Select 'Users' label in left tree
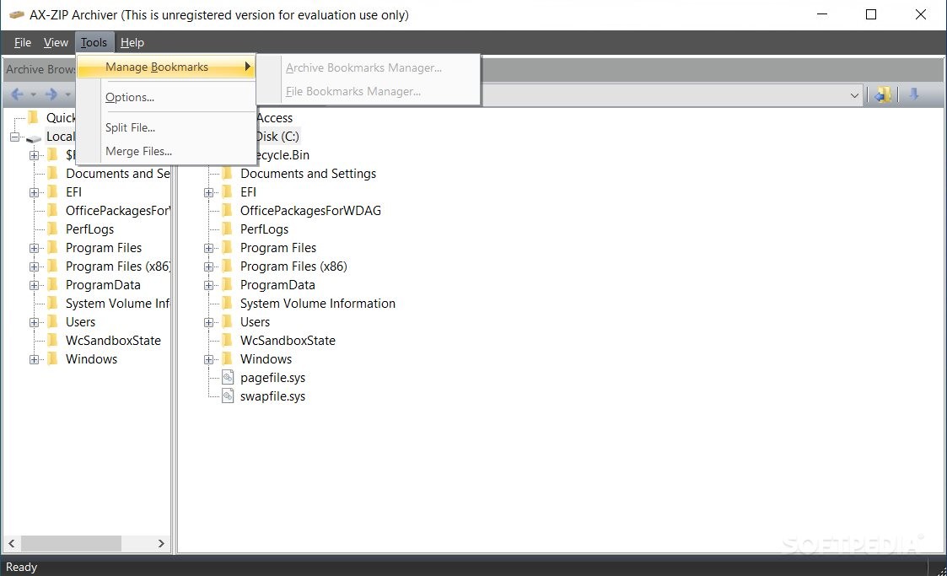Screen dimensions: 947x576 (80, 322)
